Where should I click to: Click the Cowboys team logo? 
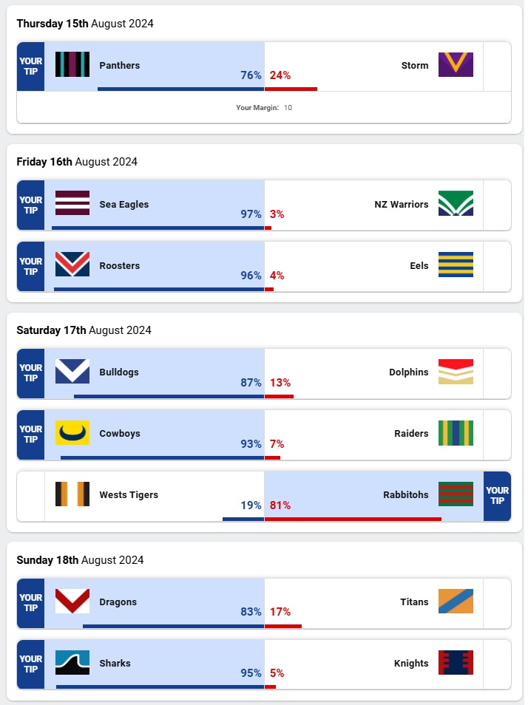(x=72, y=433)
